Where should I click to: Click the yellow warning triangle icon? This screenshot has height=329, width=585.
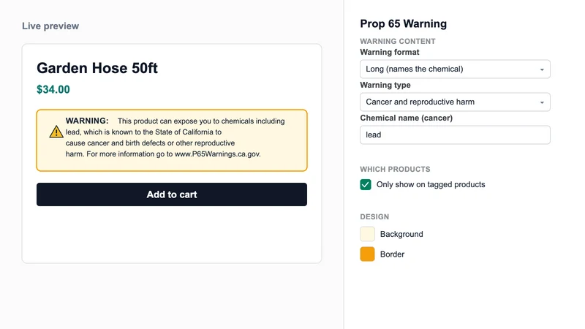56,132
